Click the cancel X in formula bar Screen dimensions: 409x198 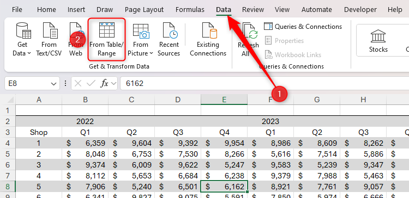click(x=78, y=83)
